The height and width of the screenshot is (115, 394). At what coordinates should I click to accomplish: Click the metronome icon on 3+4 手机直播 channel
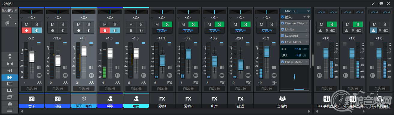320,30
